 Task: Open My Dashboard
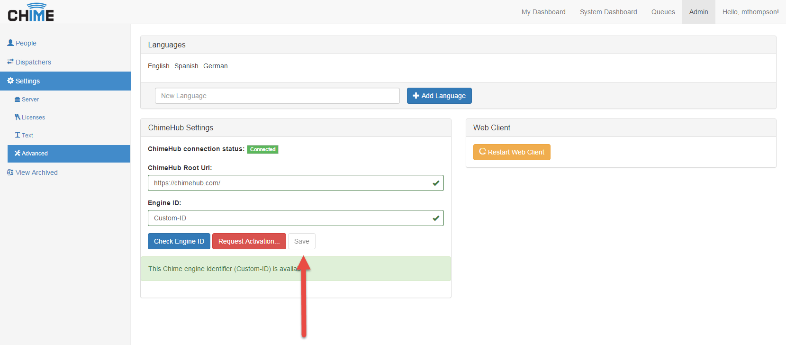[x=543, y=12]
